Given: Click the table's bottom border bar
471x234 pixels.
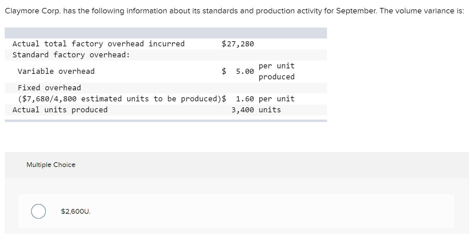Looking at the screenshot, I should pos(166,121).
